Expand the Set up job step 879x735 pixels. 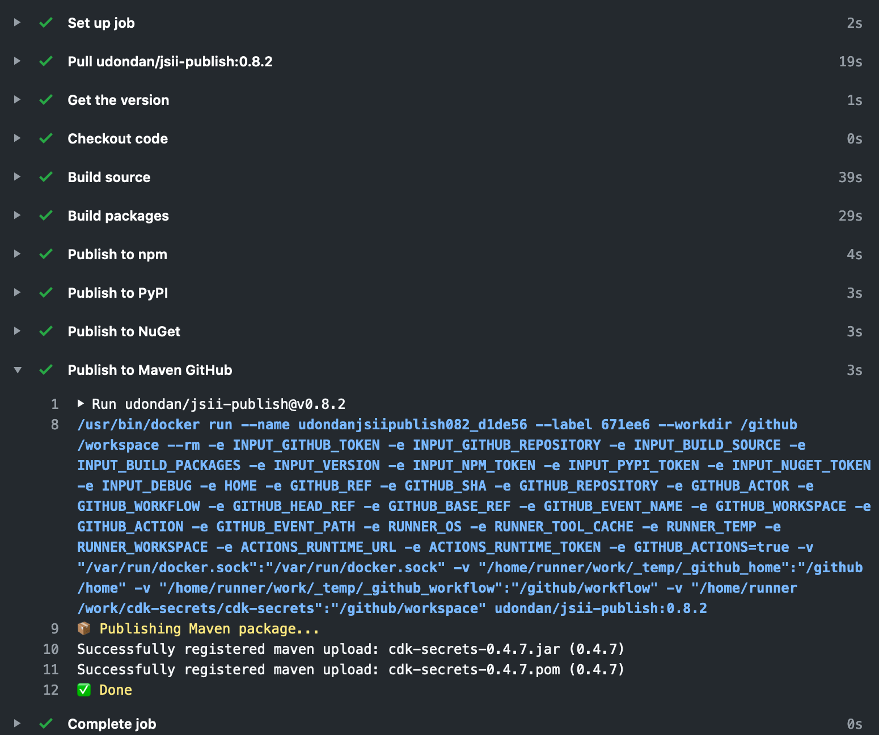coord(17,23)
